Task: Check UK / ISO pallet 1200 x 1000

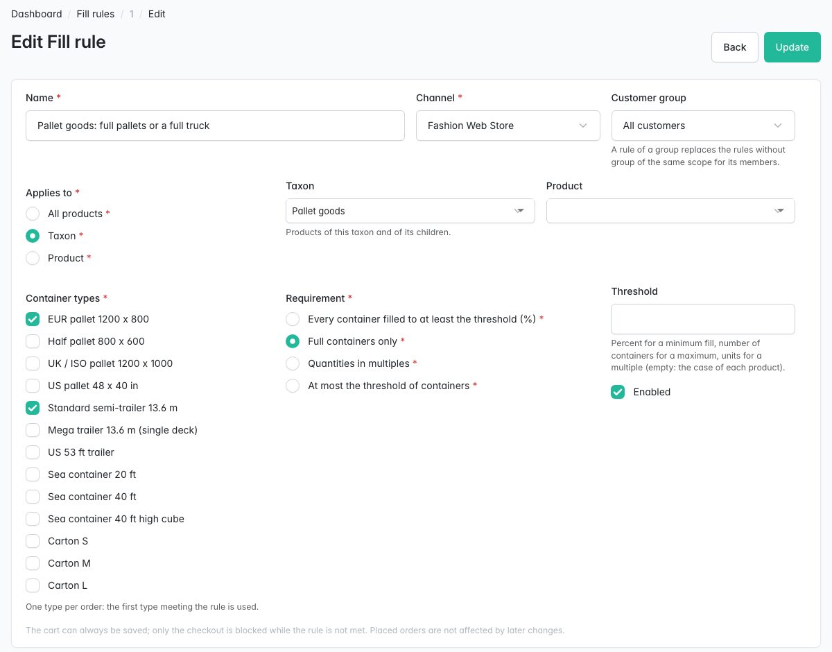Action: 33,363
